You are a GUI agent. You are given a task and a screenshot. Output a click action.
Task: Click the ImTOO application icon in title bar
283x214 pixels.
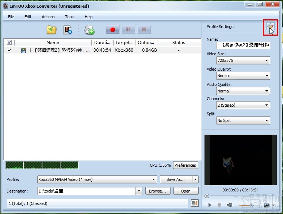tap(5, 6)
